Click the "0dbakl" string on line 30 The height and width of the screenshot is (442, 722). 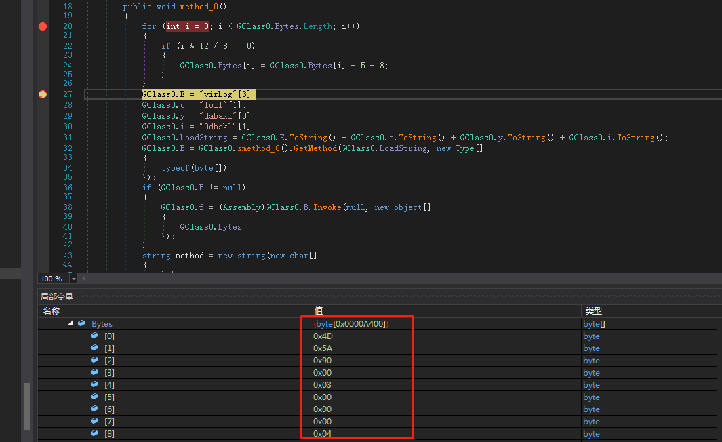(218, 127)
